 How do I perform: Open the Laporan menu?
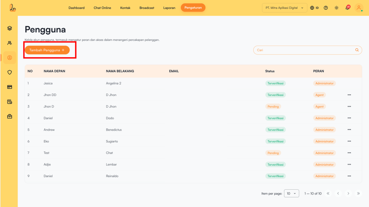169,8
